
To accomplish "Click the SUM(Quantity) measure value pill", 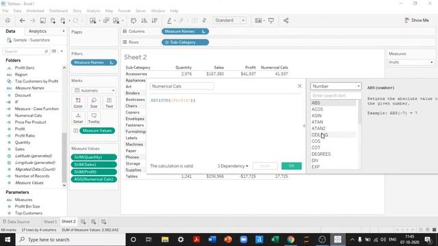I will [x=94, y=157].
